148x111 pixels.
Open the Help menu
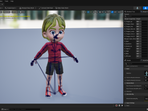tap(12, 1)
